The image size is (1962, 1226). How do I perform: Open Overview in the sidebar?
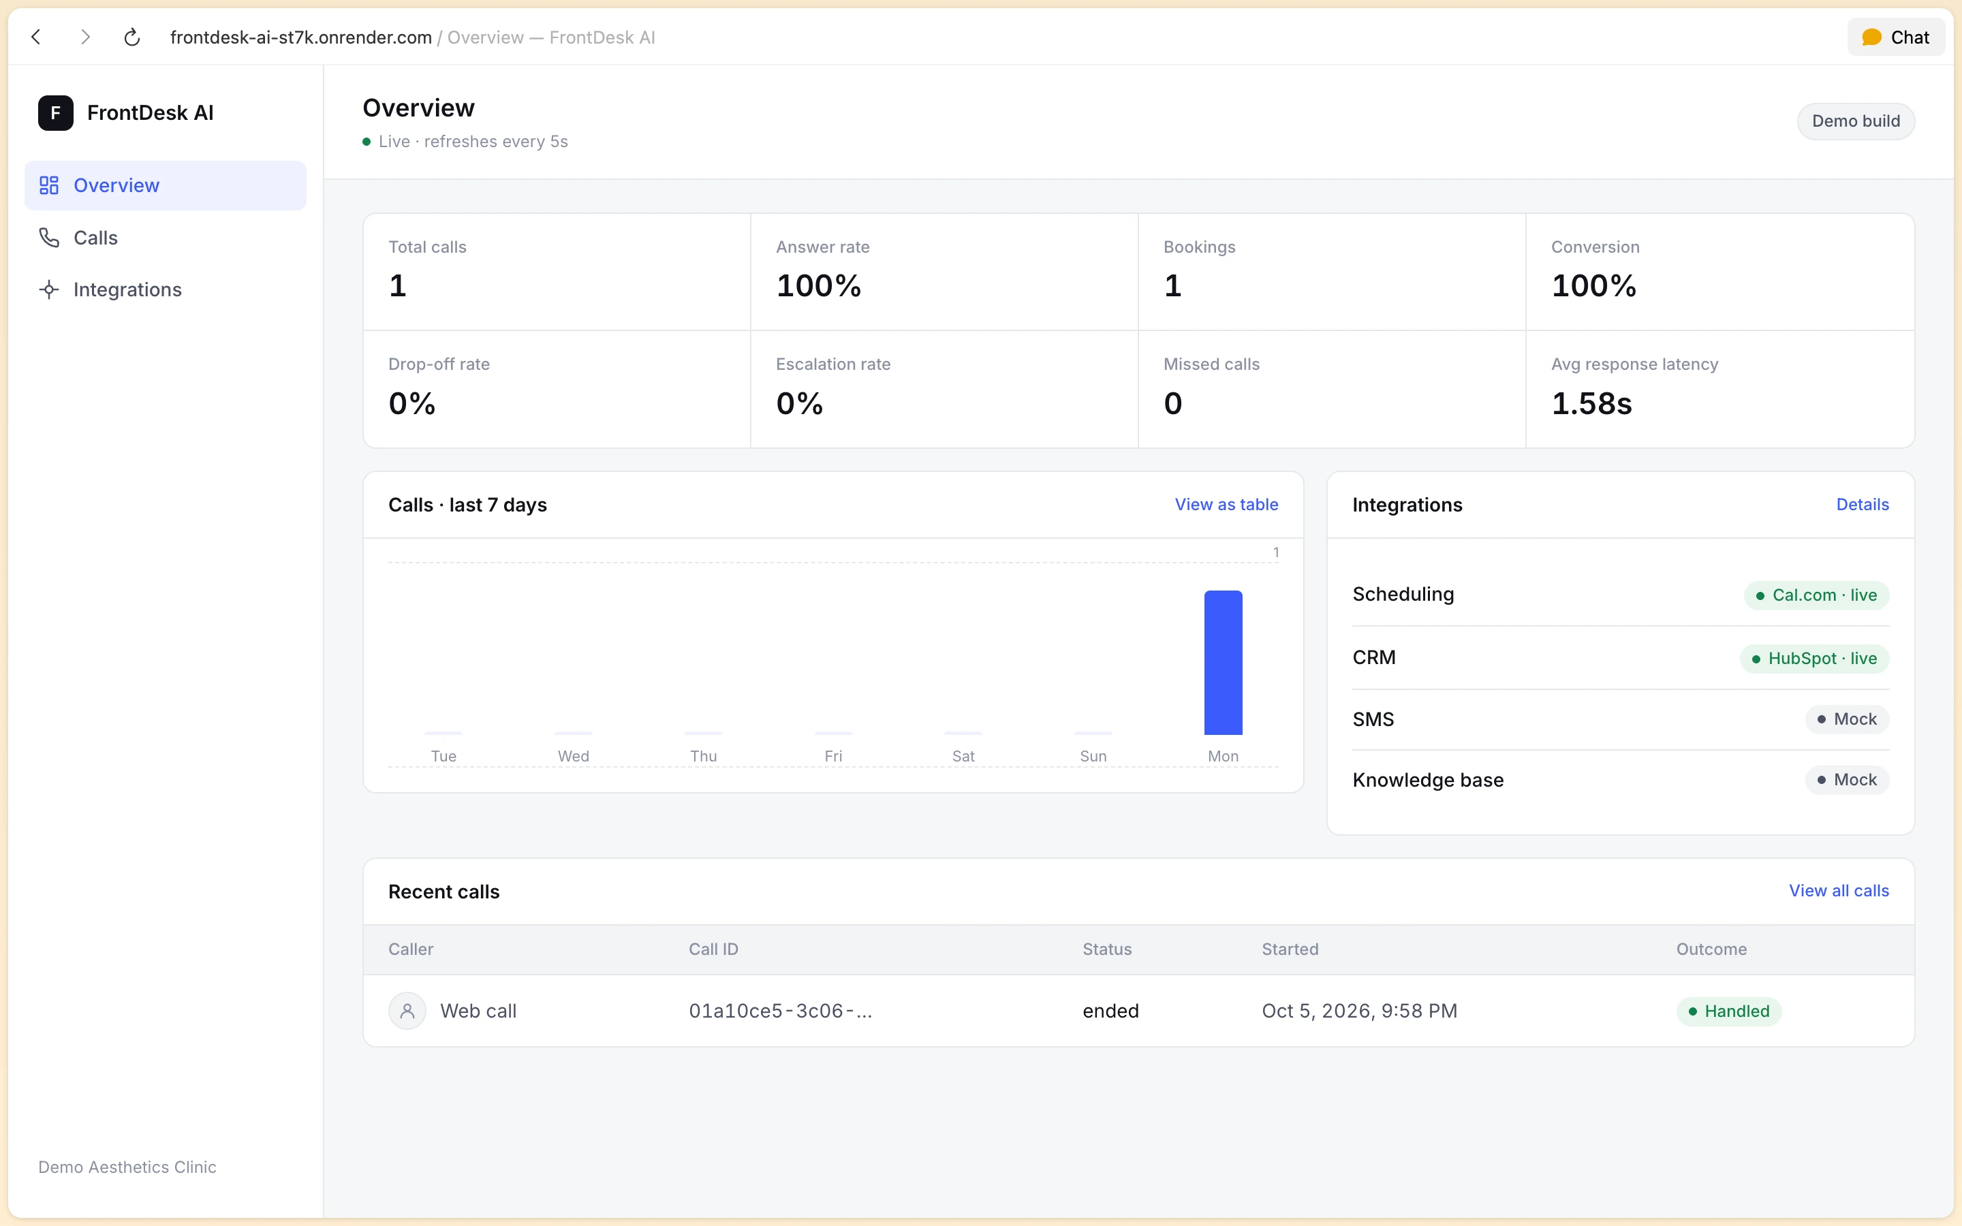pos(166,186)
